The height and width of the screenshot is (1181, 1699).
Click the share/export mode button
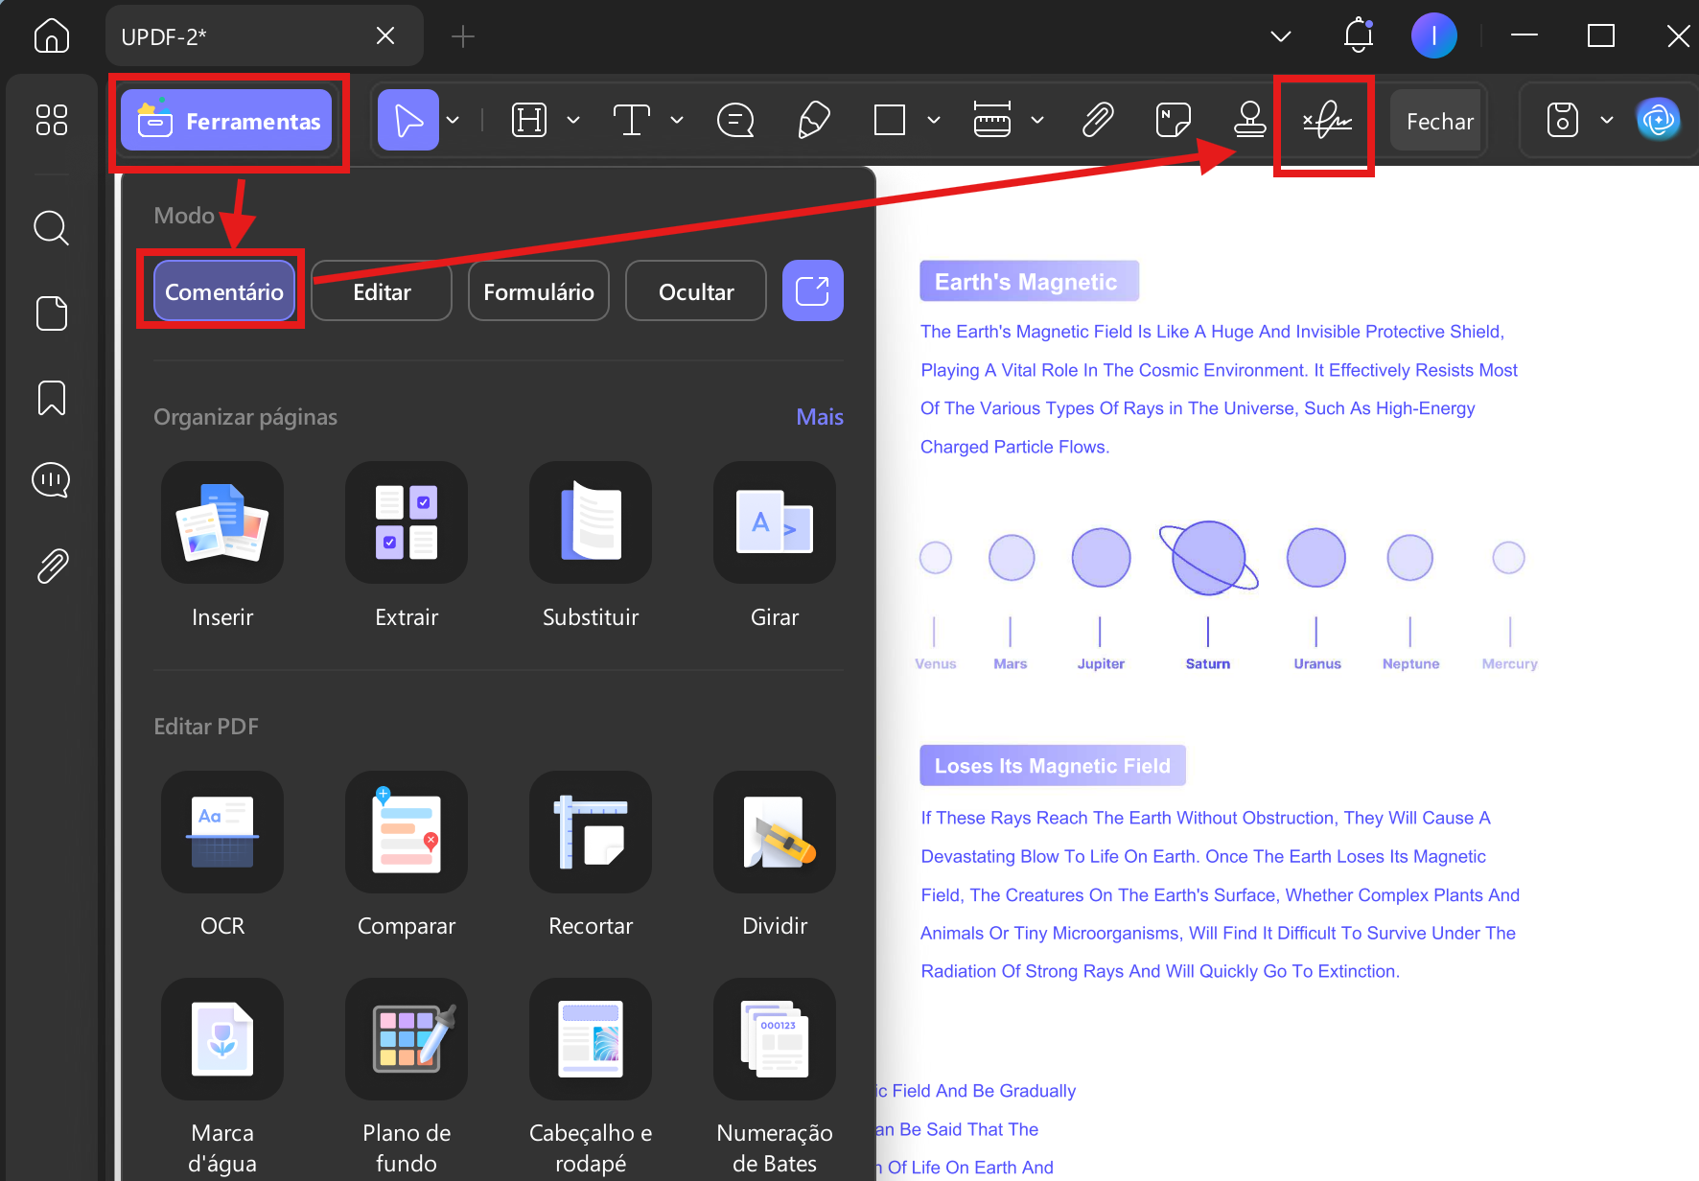(x=813, y=290)
